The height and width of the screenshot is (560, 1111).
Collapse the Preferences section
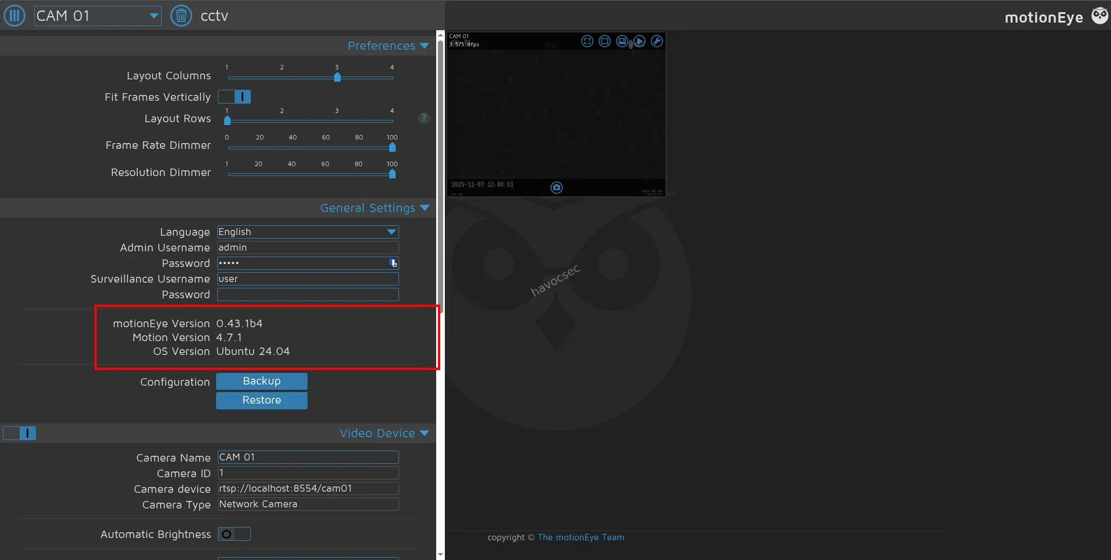[x=425, y=46]
